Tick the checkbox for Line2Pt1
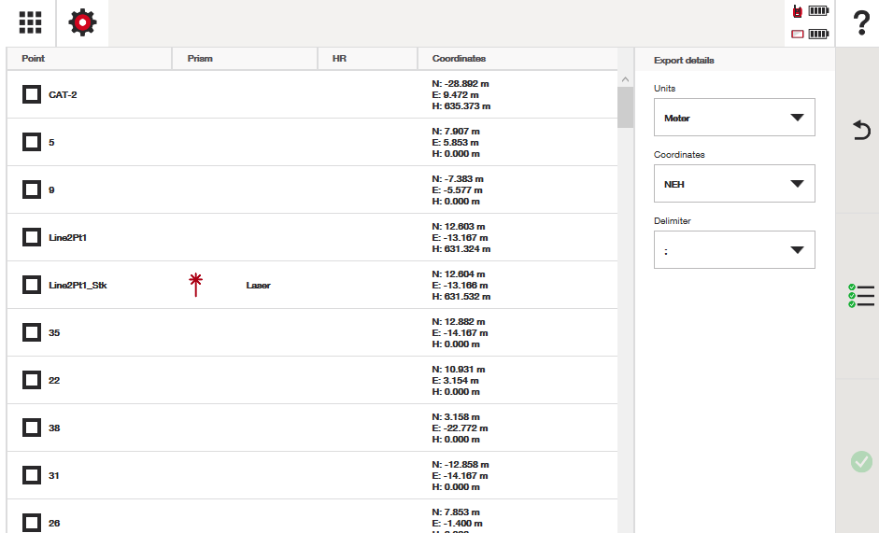The image size is (879, 533). pyautogui.click(x=32, y=237)
